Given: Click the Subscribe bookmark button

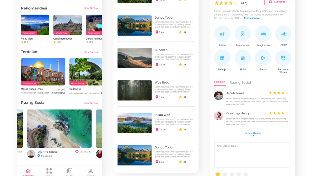Looking at the screenshot, I should (278, 2).
